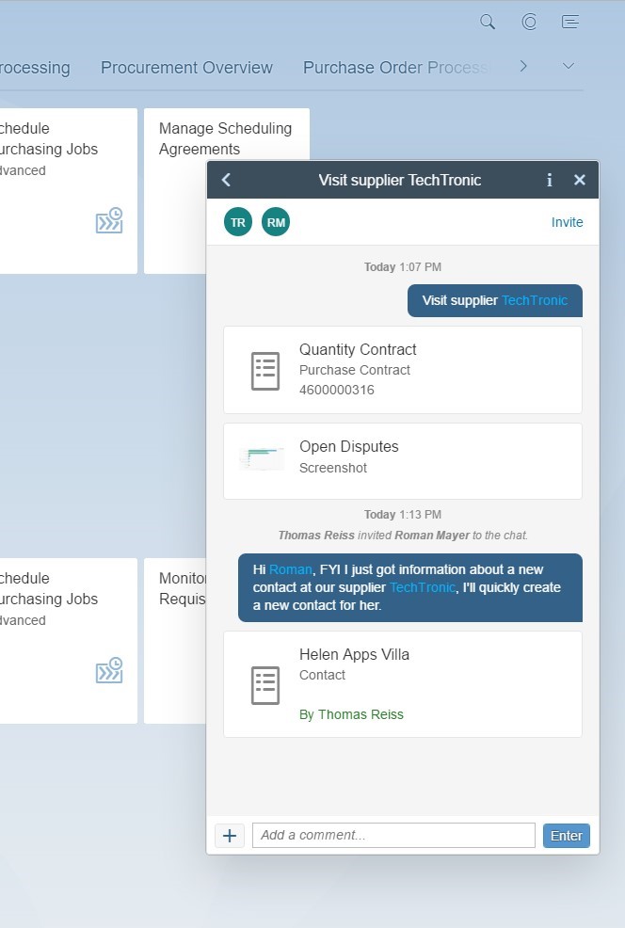The image size is (625, 928).
Task: Expand the tab overflow dropdown chevron
Action: point(568,66)
